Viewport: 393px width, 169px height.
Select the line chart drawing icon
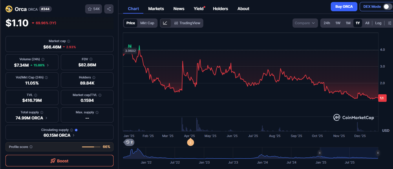click(165, 23)
